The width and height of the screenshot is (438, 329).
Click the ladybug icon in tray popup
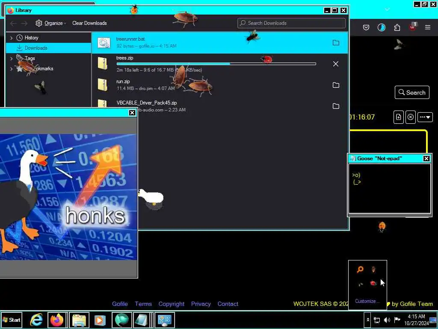coord(373,284)
